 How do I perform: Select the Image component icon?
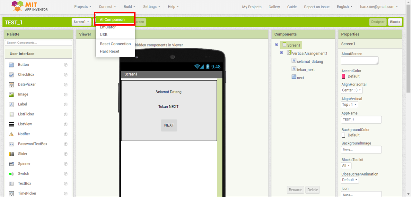(12, 94)
